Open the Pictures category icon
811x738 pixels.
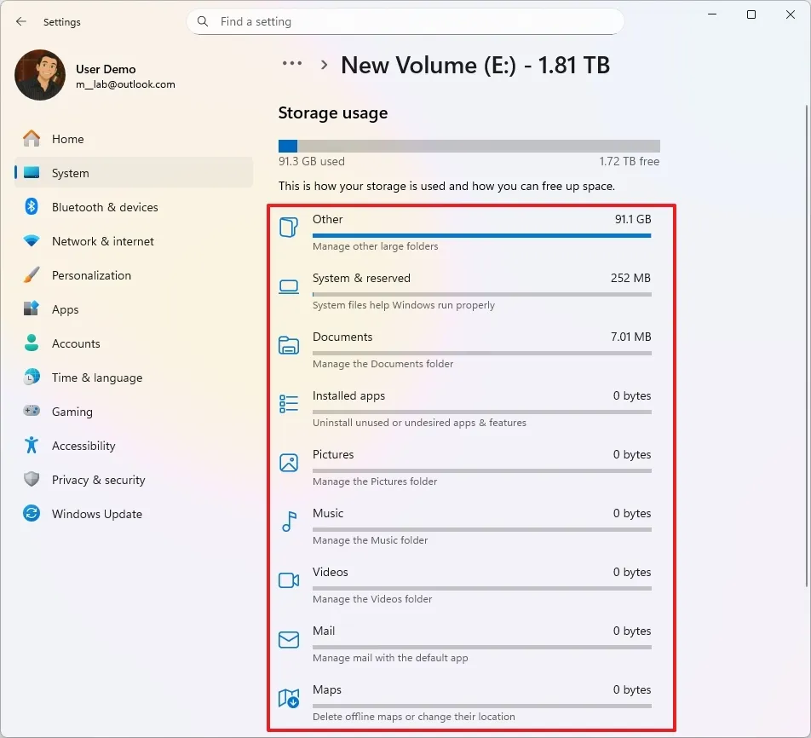(290, 461)
